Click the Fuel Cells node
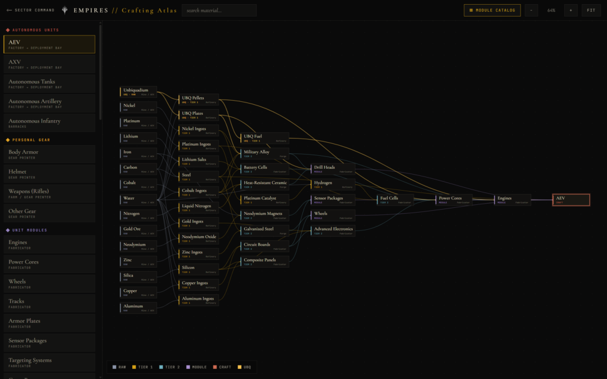Screen dimensions: 607x379 click(x=395, y=200)
